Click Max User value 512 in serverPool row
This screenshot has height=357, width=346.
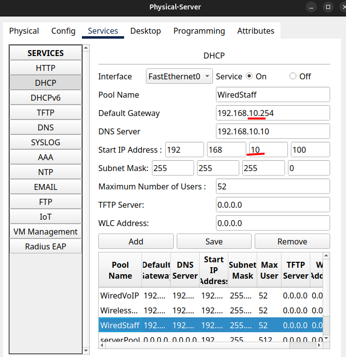[x=265, y=339]
